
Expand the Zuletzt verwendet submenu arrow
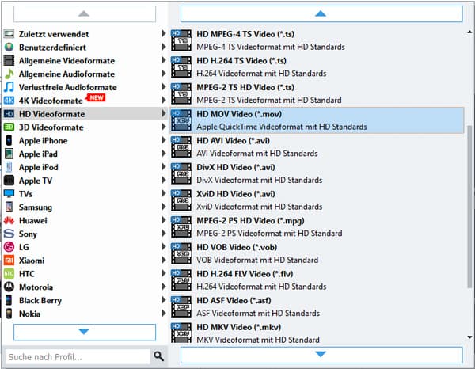(x=164, y=33)
